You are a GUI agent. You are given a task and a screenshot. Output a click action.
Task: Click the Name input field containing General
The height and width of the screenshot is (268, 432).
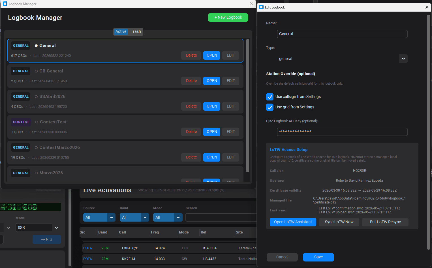click(x=342, y=34)
